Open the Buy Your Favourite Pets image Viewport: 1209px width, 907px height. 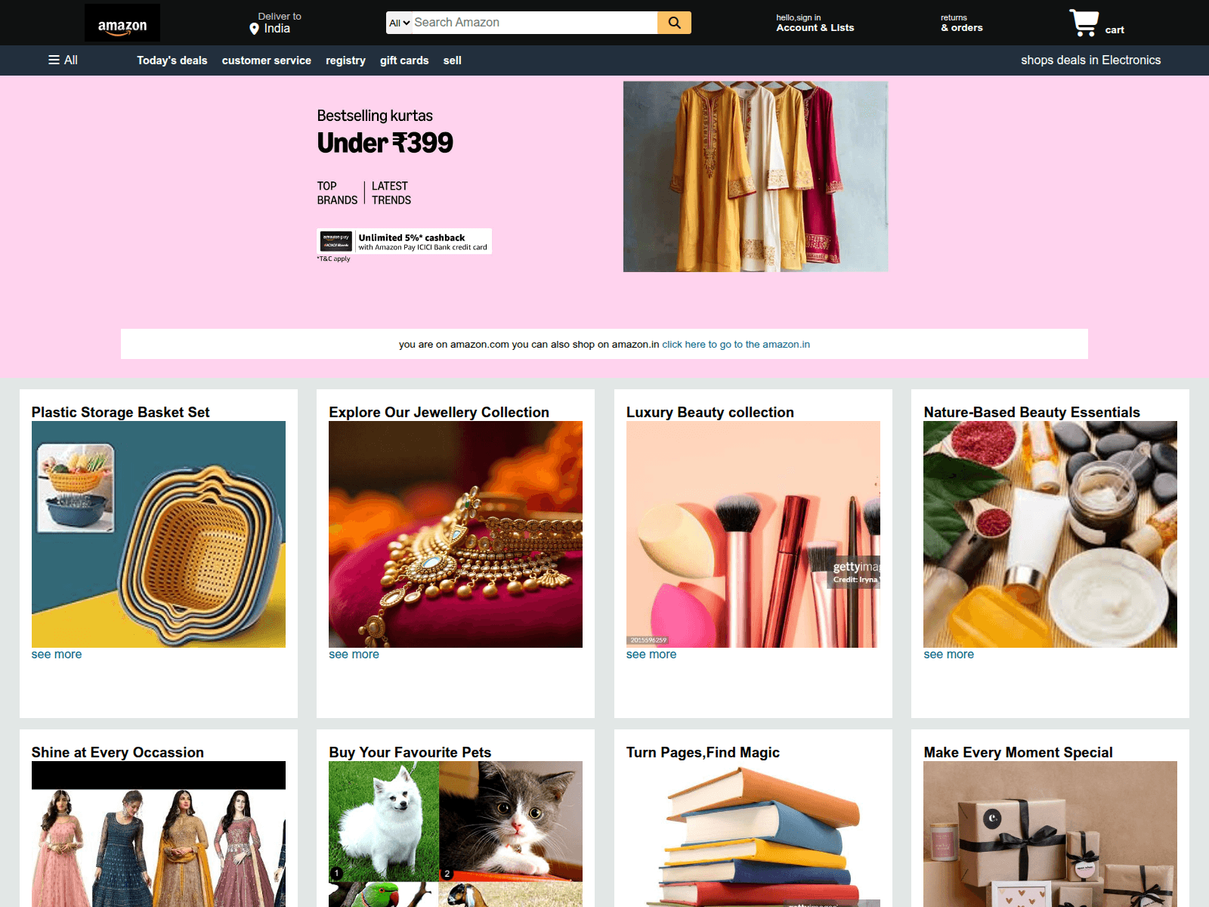pyautogui.click(x=456, y=834)
